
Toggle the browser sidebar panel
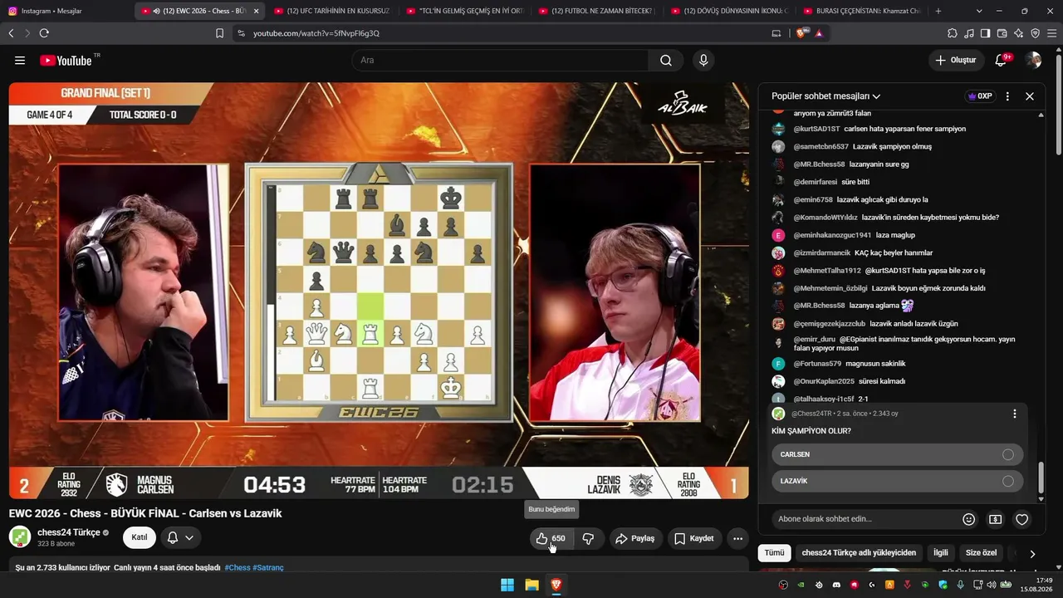coord(985,33)
